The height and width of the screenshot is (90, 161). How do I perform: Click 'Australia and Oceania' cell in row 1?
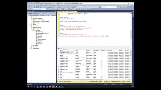click(67, 52)
